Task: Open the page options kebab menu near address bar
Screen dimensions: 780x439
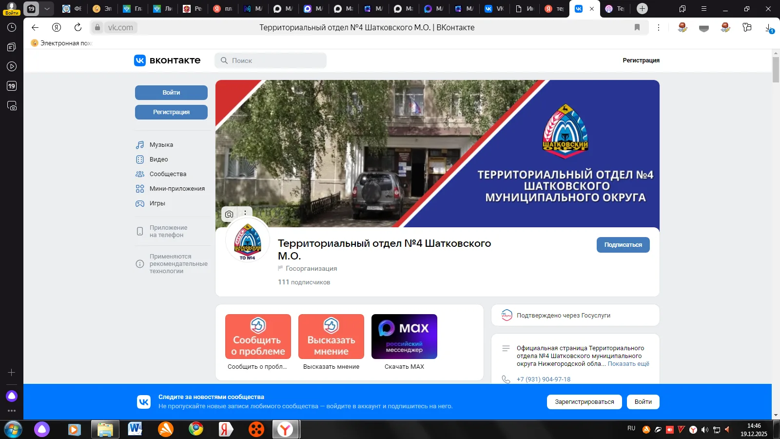Action: click(x=659, y=28)
